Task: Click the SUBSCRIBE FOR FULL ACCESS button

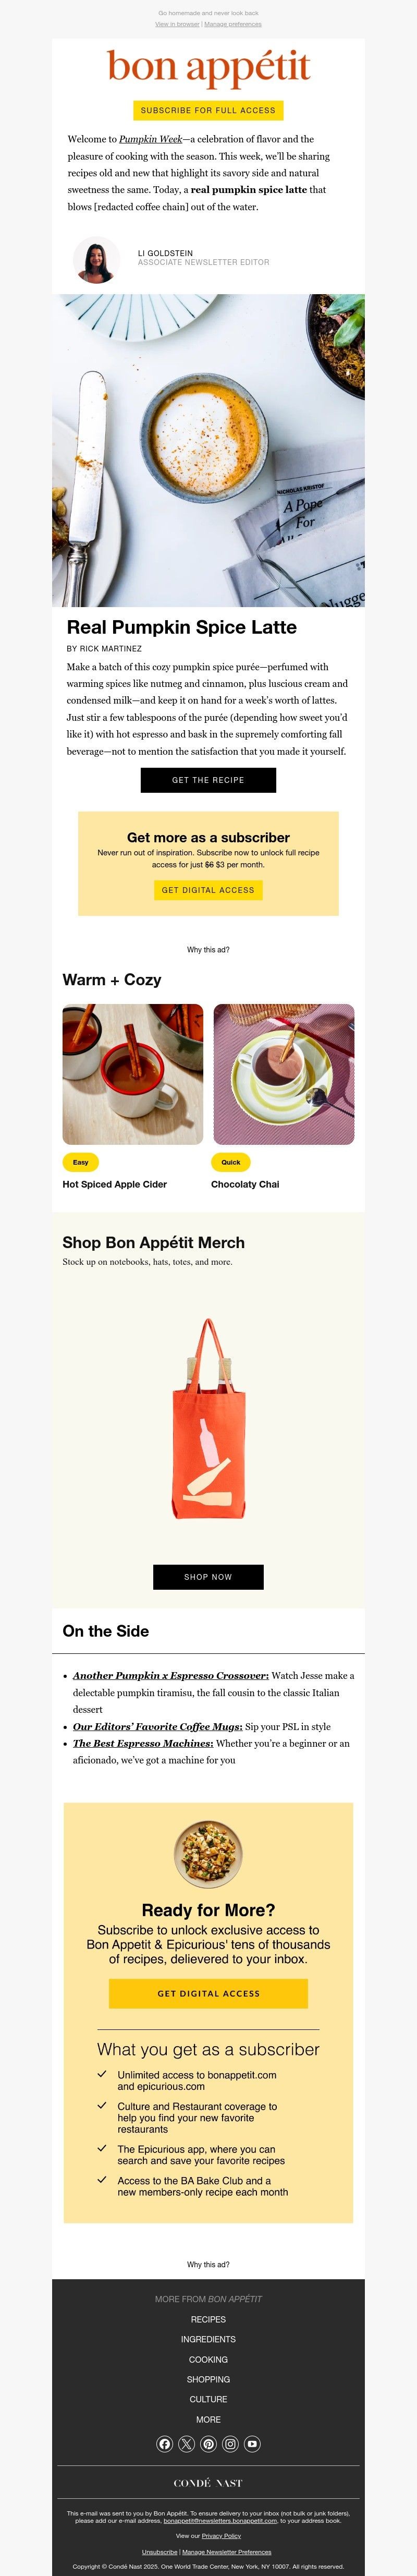Action: pyautogui.click(x=208, y=110)
